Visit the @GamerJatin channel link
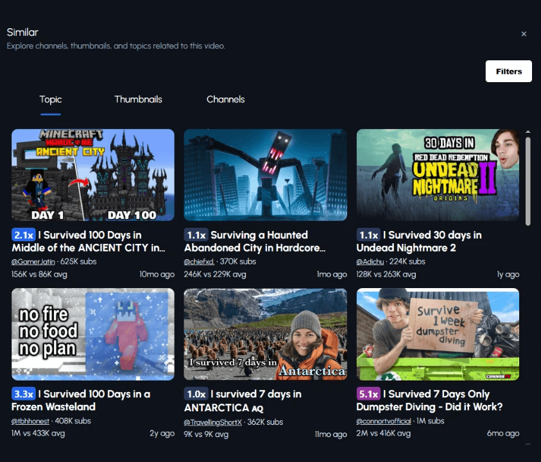 click(33, 262)
